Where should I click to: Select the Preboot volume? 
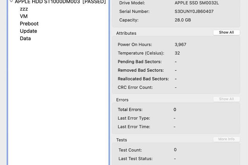pyautogui.click(x=29, y=24)
